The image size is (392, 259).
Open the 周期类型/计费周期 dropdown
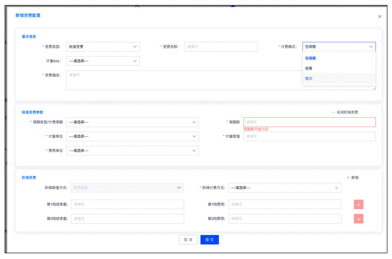(133, 122)
